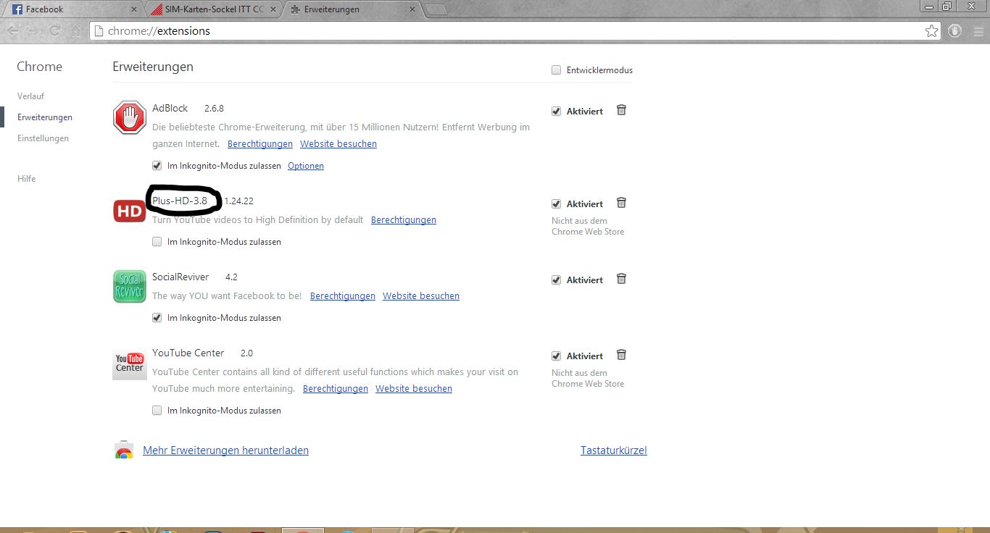
Task: Close the Erweiterungen tab
Action: (x=412, y=9)
